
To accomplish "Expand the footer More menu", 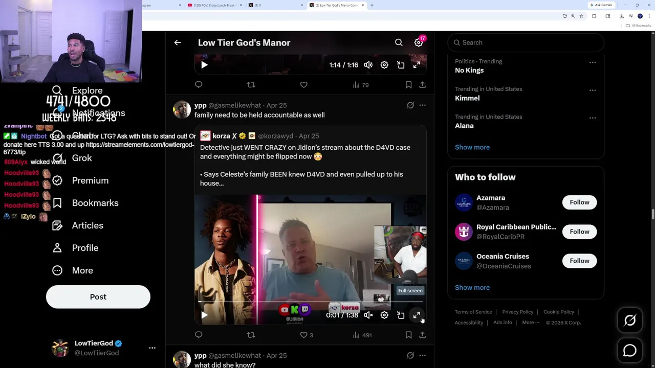I will coord(531,323).
